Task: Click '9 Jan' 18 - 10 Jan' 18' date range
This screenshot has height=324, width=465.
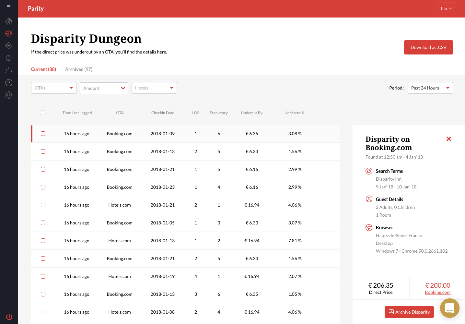Action: coord(396,187)
